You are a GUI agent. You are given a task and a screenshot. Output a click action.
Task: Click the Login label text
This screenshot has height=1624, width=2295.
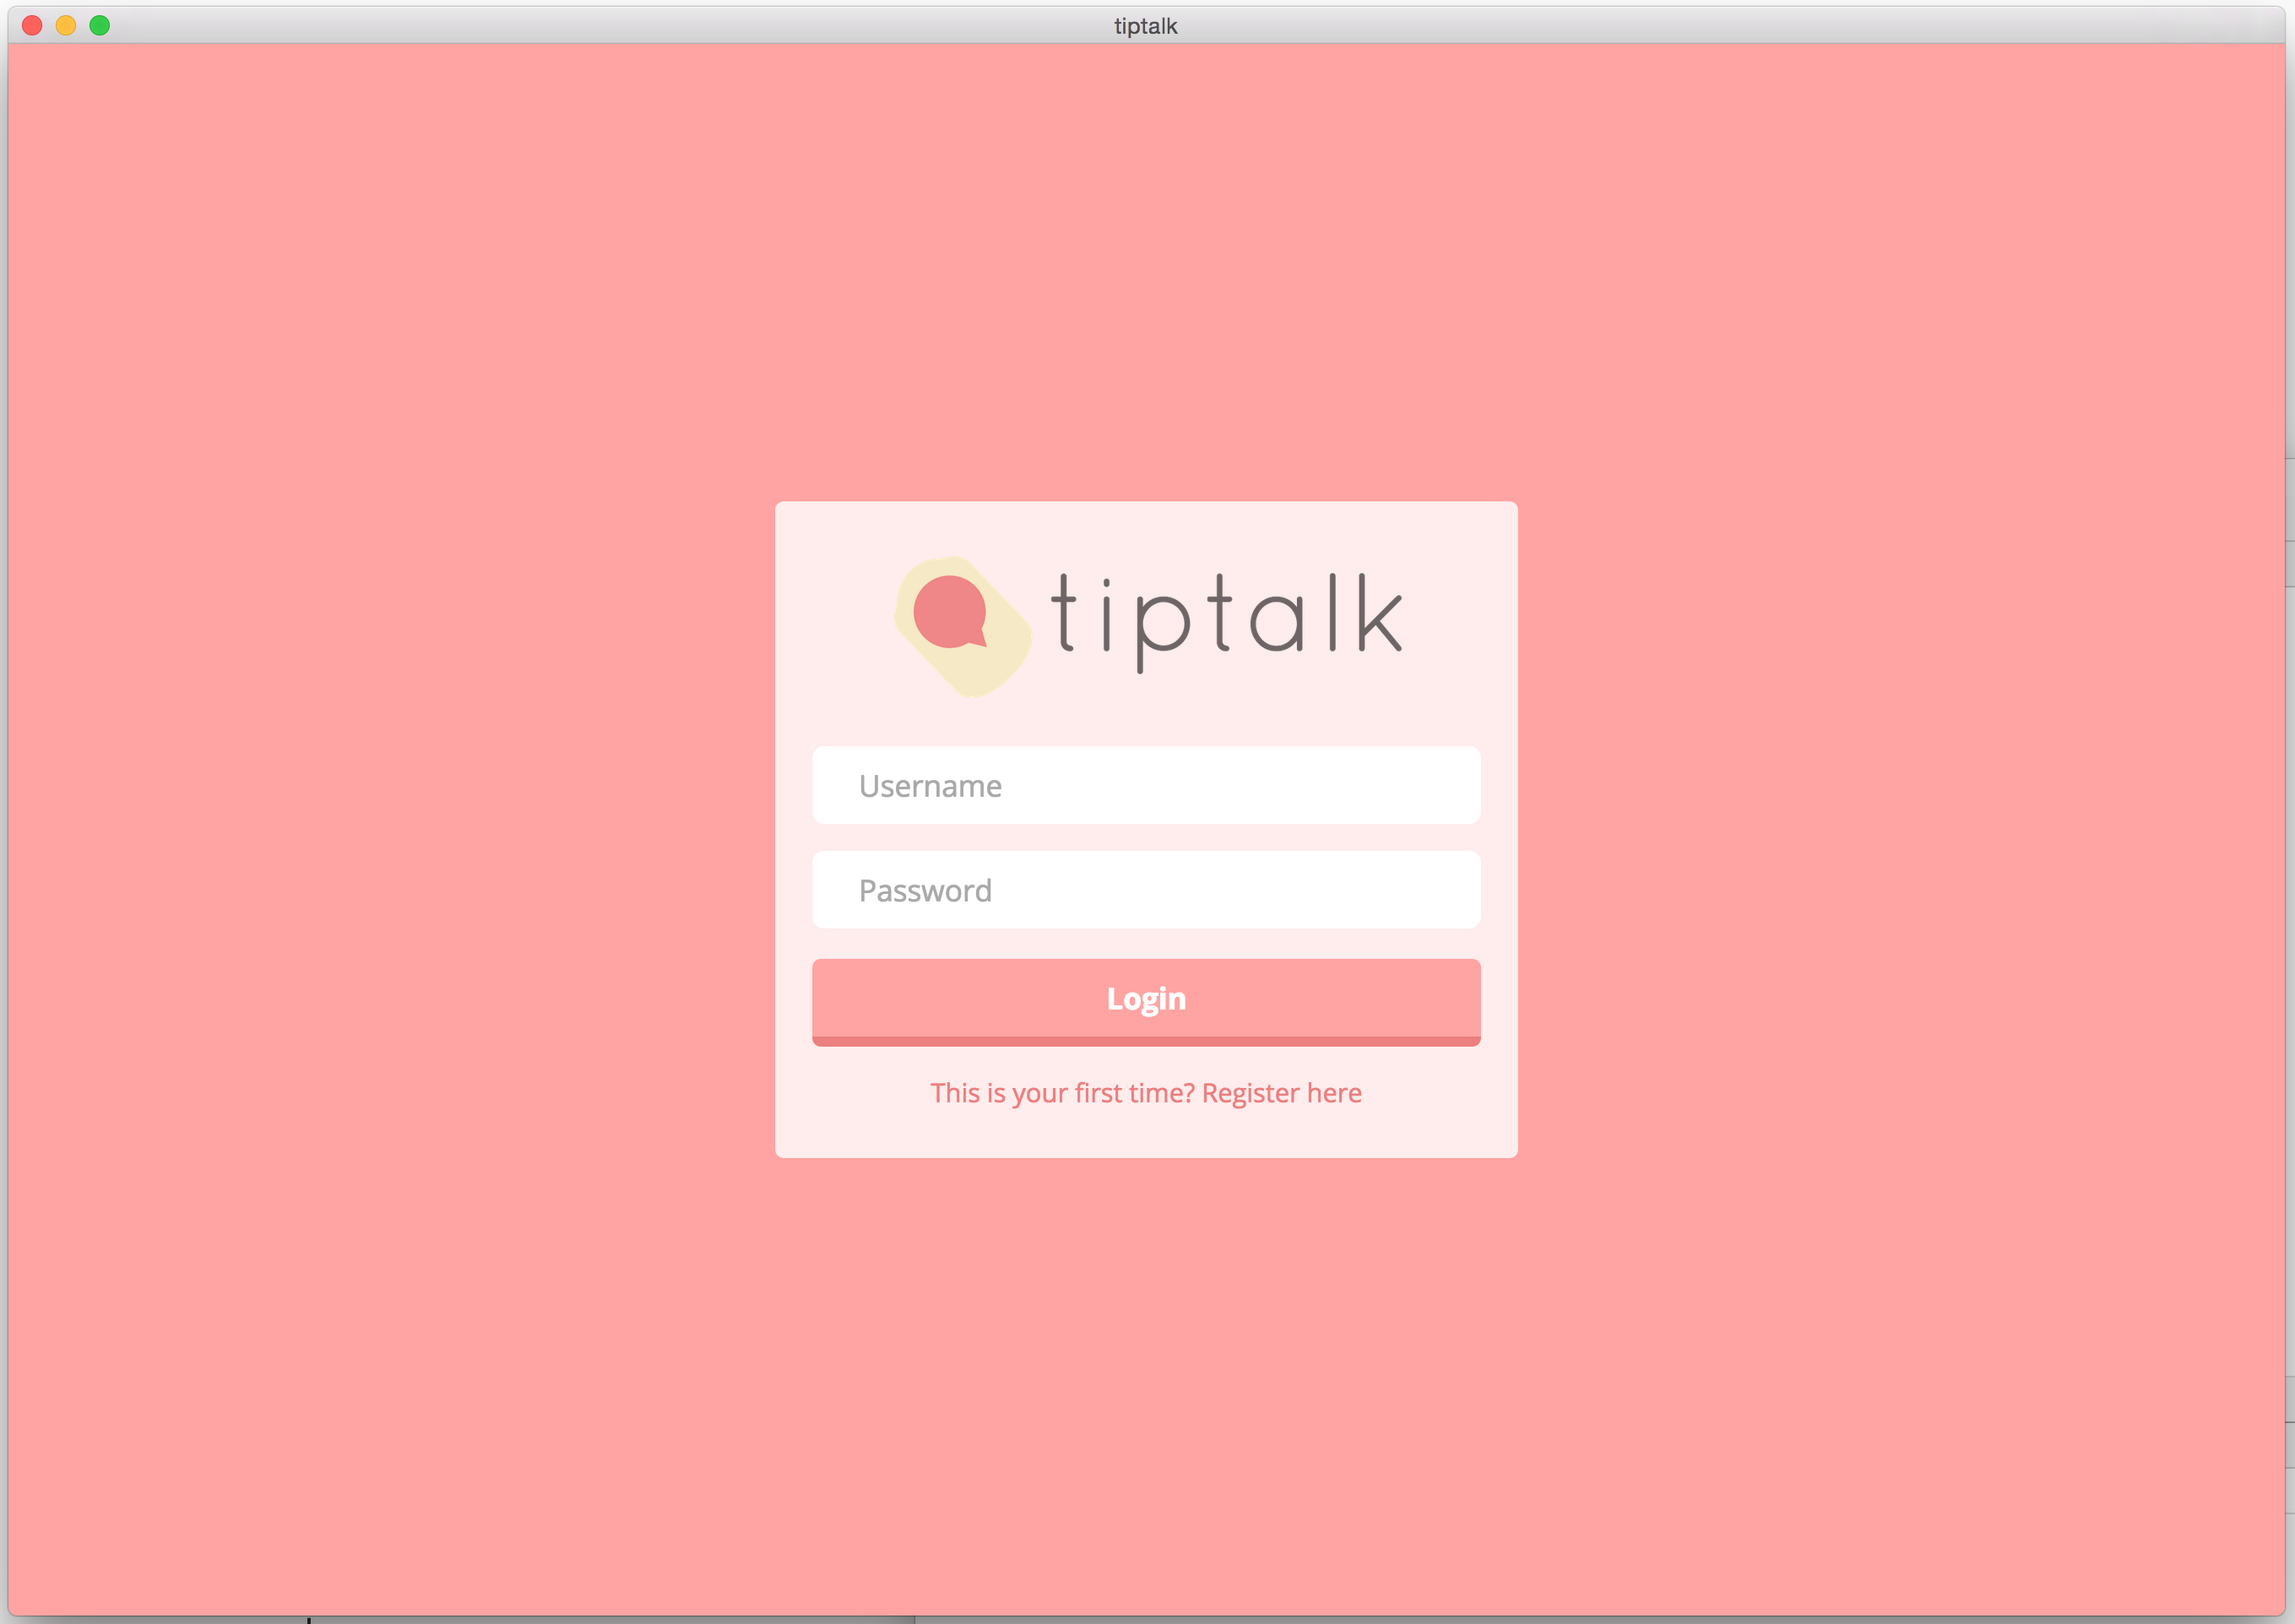point(1146,998)
